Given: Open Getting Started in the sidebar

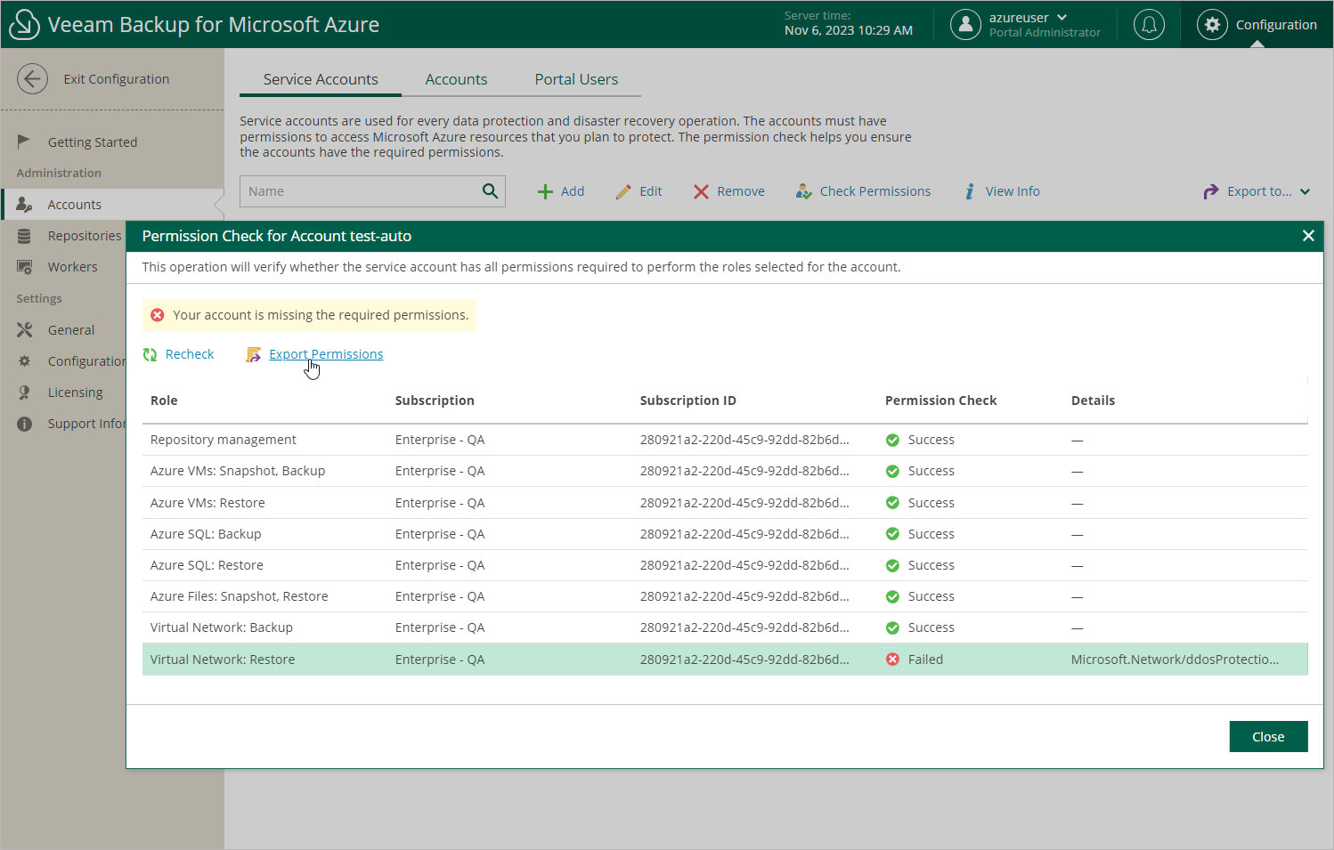Looking at the screenshot, I should pos(92,142).
